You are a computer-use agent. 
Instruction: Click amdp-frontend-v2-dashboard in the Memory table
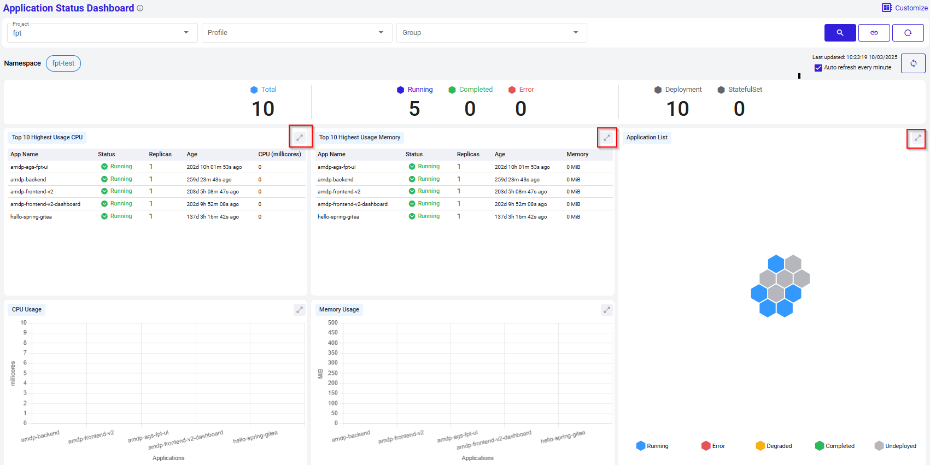pyautogui.click(x=353, y=204)
